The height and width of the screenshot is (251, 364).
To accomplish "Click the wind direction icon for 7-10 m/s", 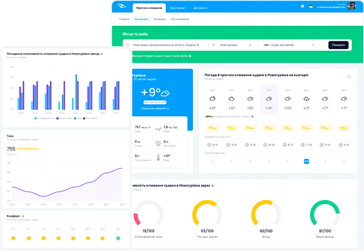I will (303, 145).
